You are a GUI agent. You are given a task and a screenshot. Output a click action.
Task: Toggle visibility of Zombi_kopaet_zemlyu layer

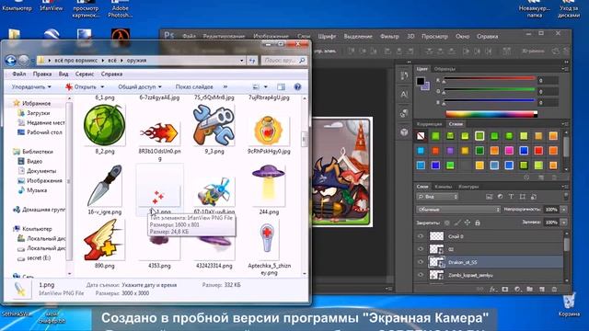(x=421, y=275)
